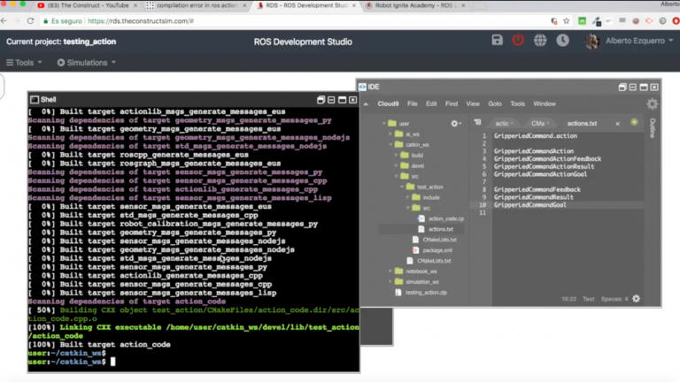Open the File menu in IDE

coord(413,104)
